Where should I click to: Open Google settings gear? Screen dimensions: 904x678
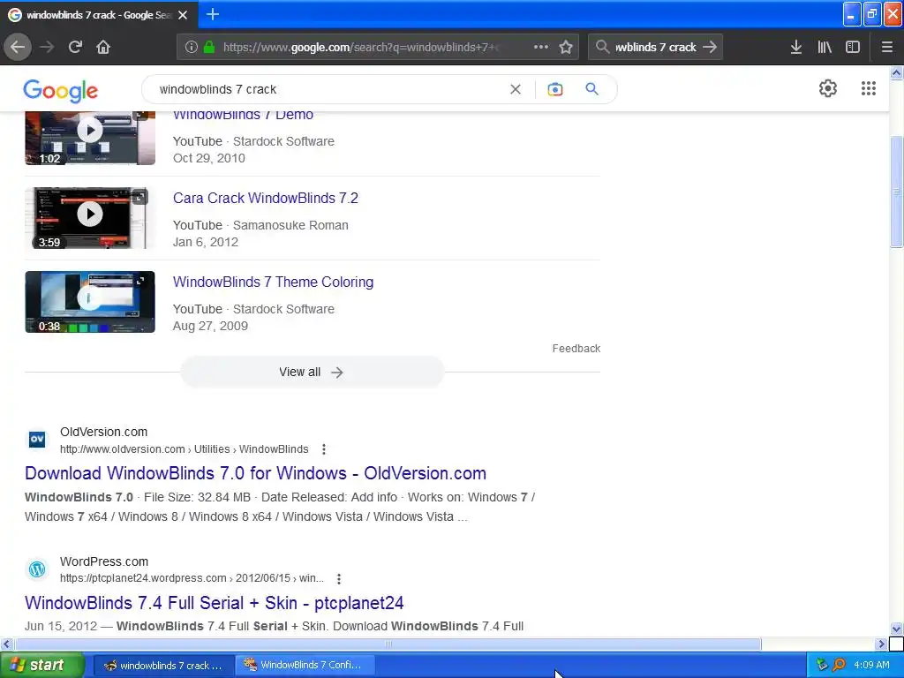click(x=828, y=88)
